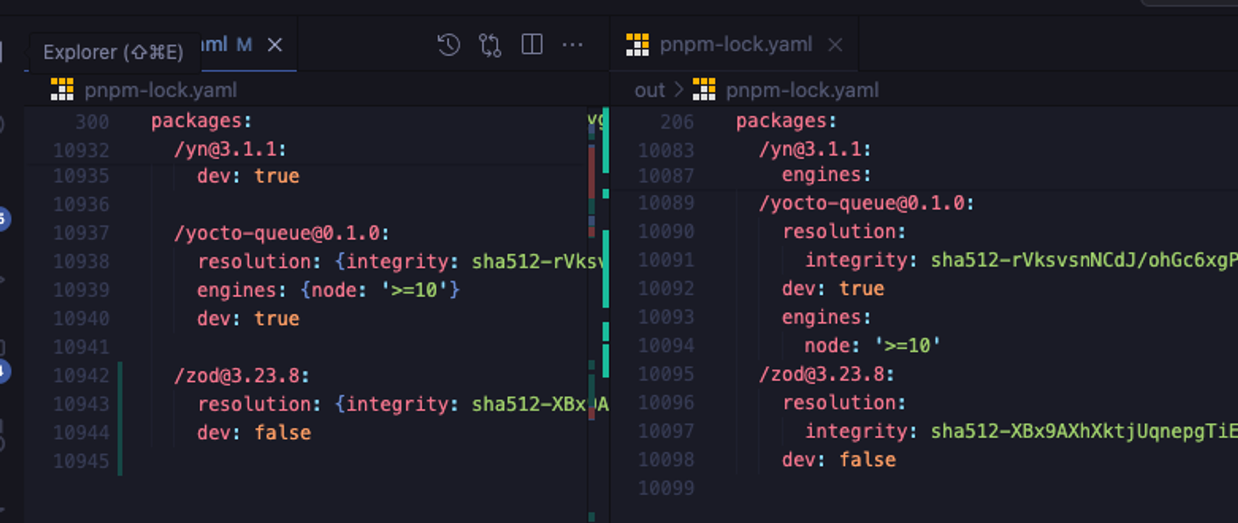Click the Open Changes compare icon

(490, 45)
